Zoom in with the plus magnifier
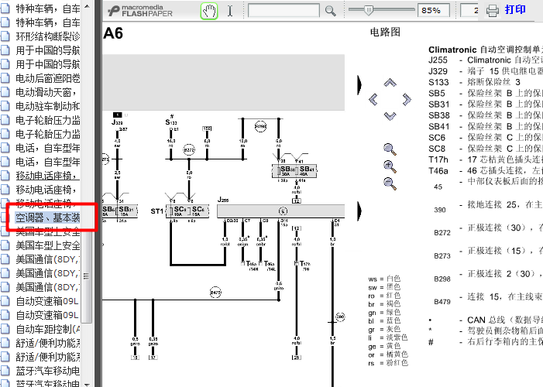 (x=390, y=166)
